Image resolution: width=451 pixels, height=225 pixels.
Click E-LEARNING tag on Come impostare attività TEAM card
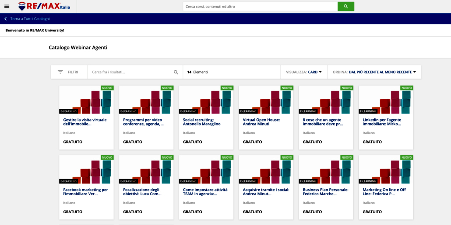click(188, 181)
